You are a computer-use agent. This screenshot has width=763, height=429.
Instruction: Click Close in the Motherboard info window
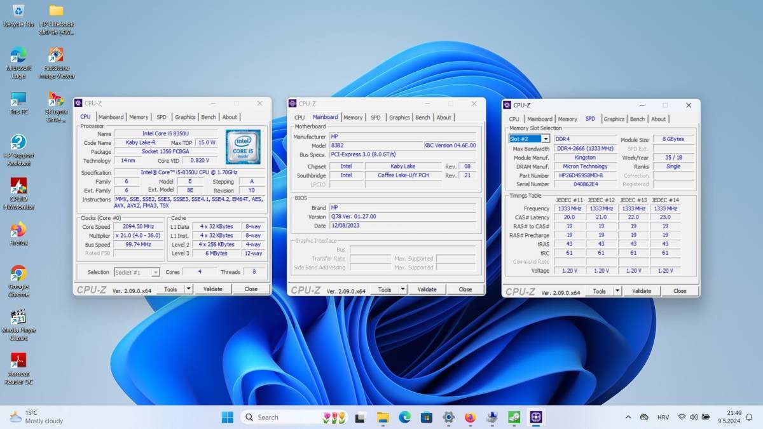pyautogui.click(x=465, y=290)
